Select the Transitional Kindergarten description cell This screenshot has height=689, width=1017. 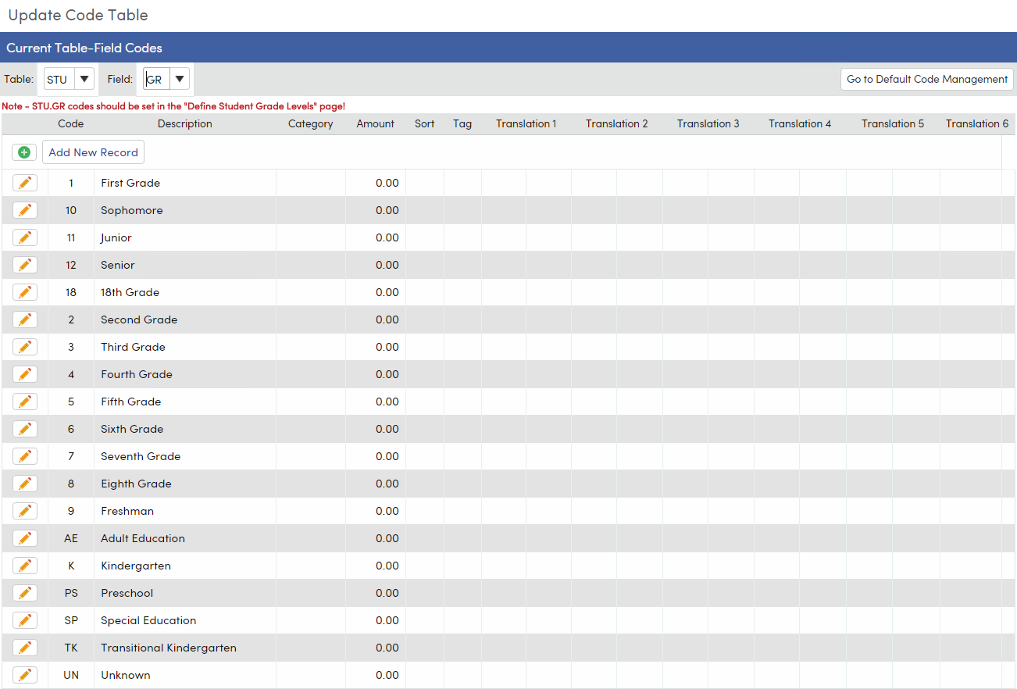coord(185,648)
